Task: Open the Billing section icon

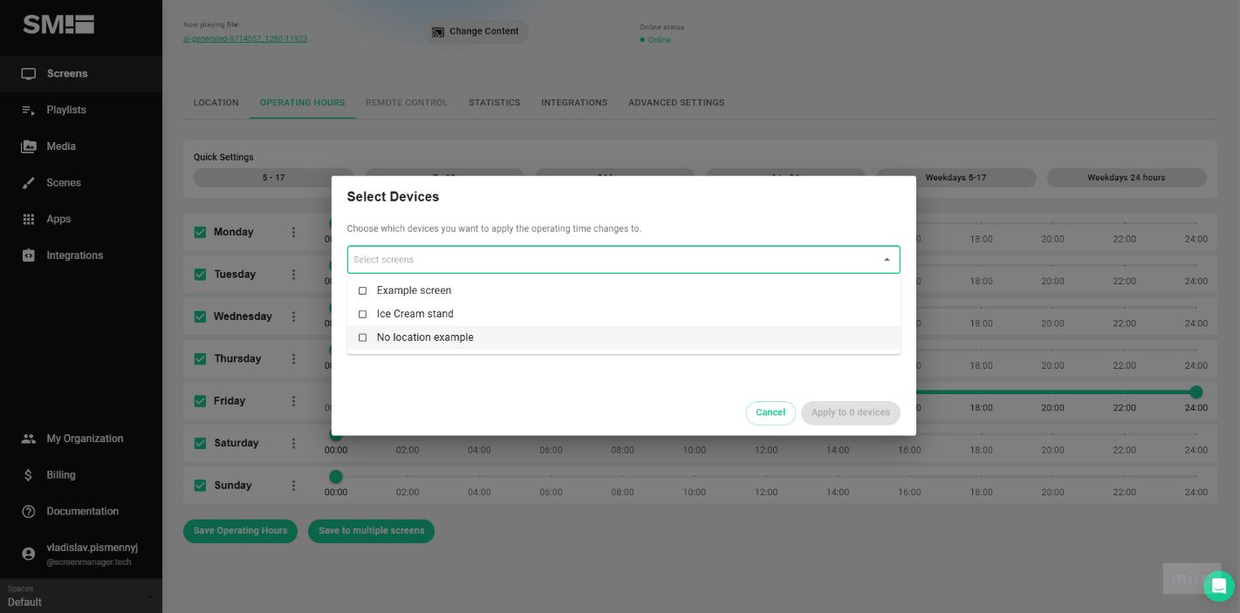Action: coord(29,474)
